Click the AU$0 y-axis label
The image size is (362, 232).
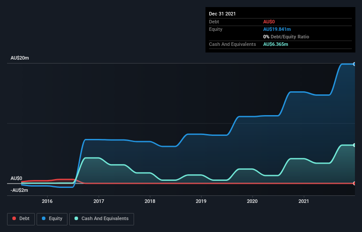click(16, 178)
